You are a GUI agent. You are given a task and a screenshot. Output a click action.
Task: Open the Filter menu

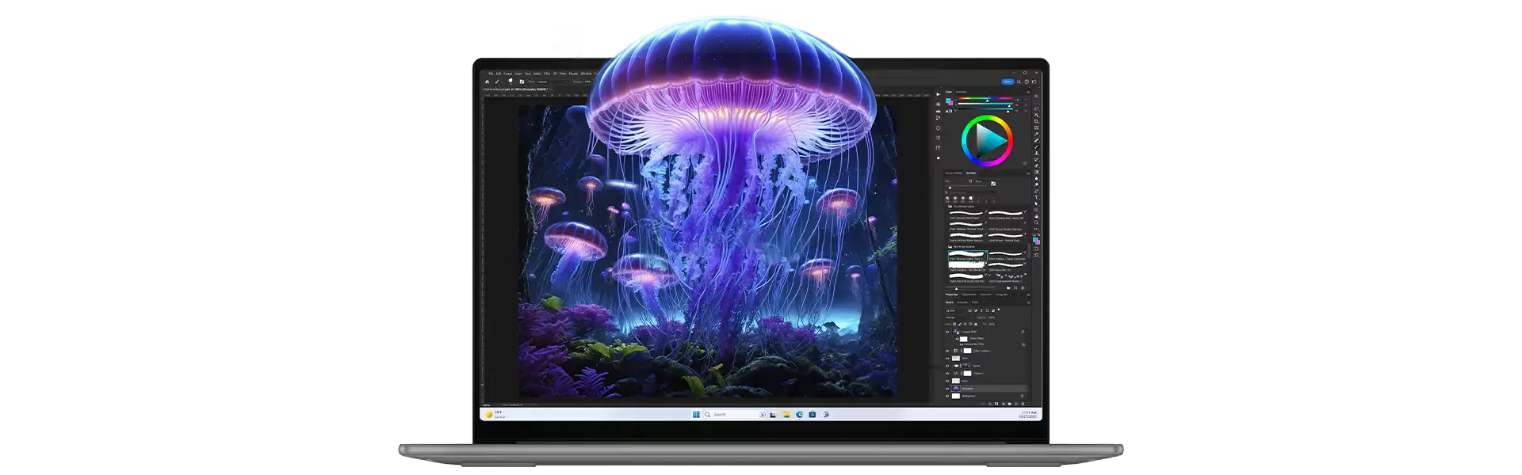[x=546, y=74]
